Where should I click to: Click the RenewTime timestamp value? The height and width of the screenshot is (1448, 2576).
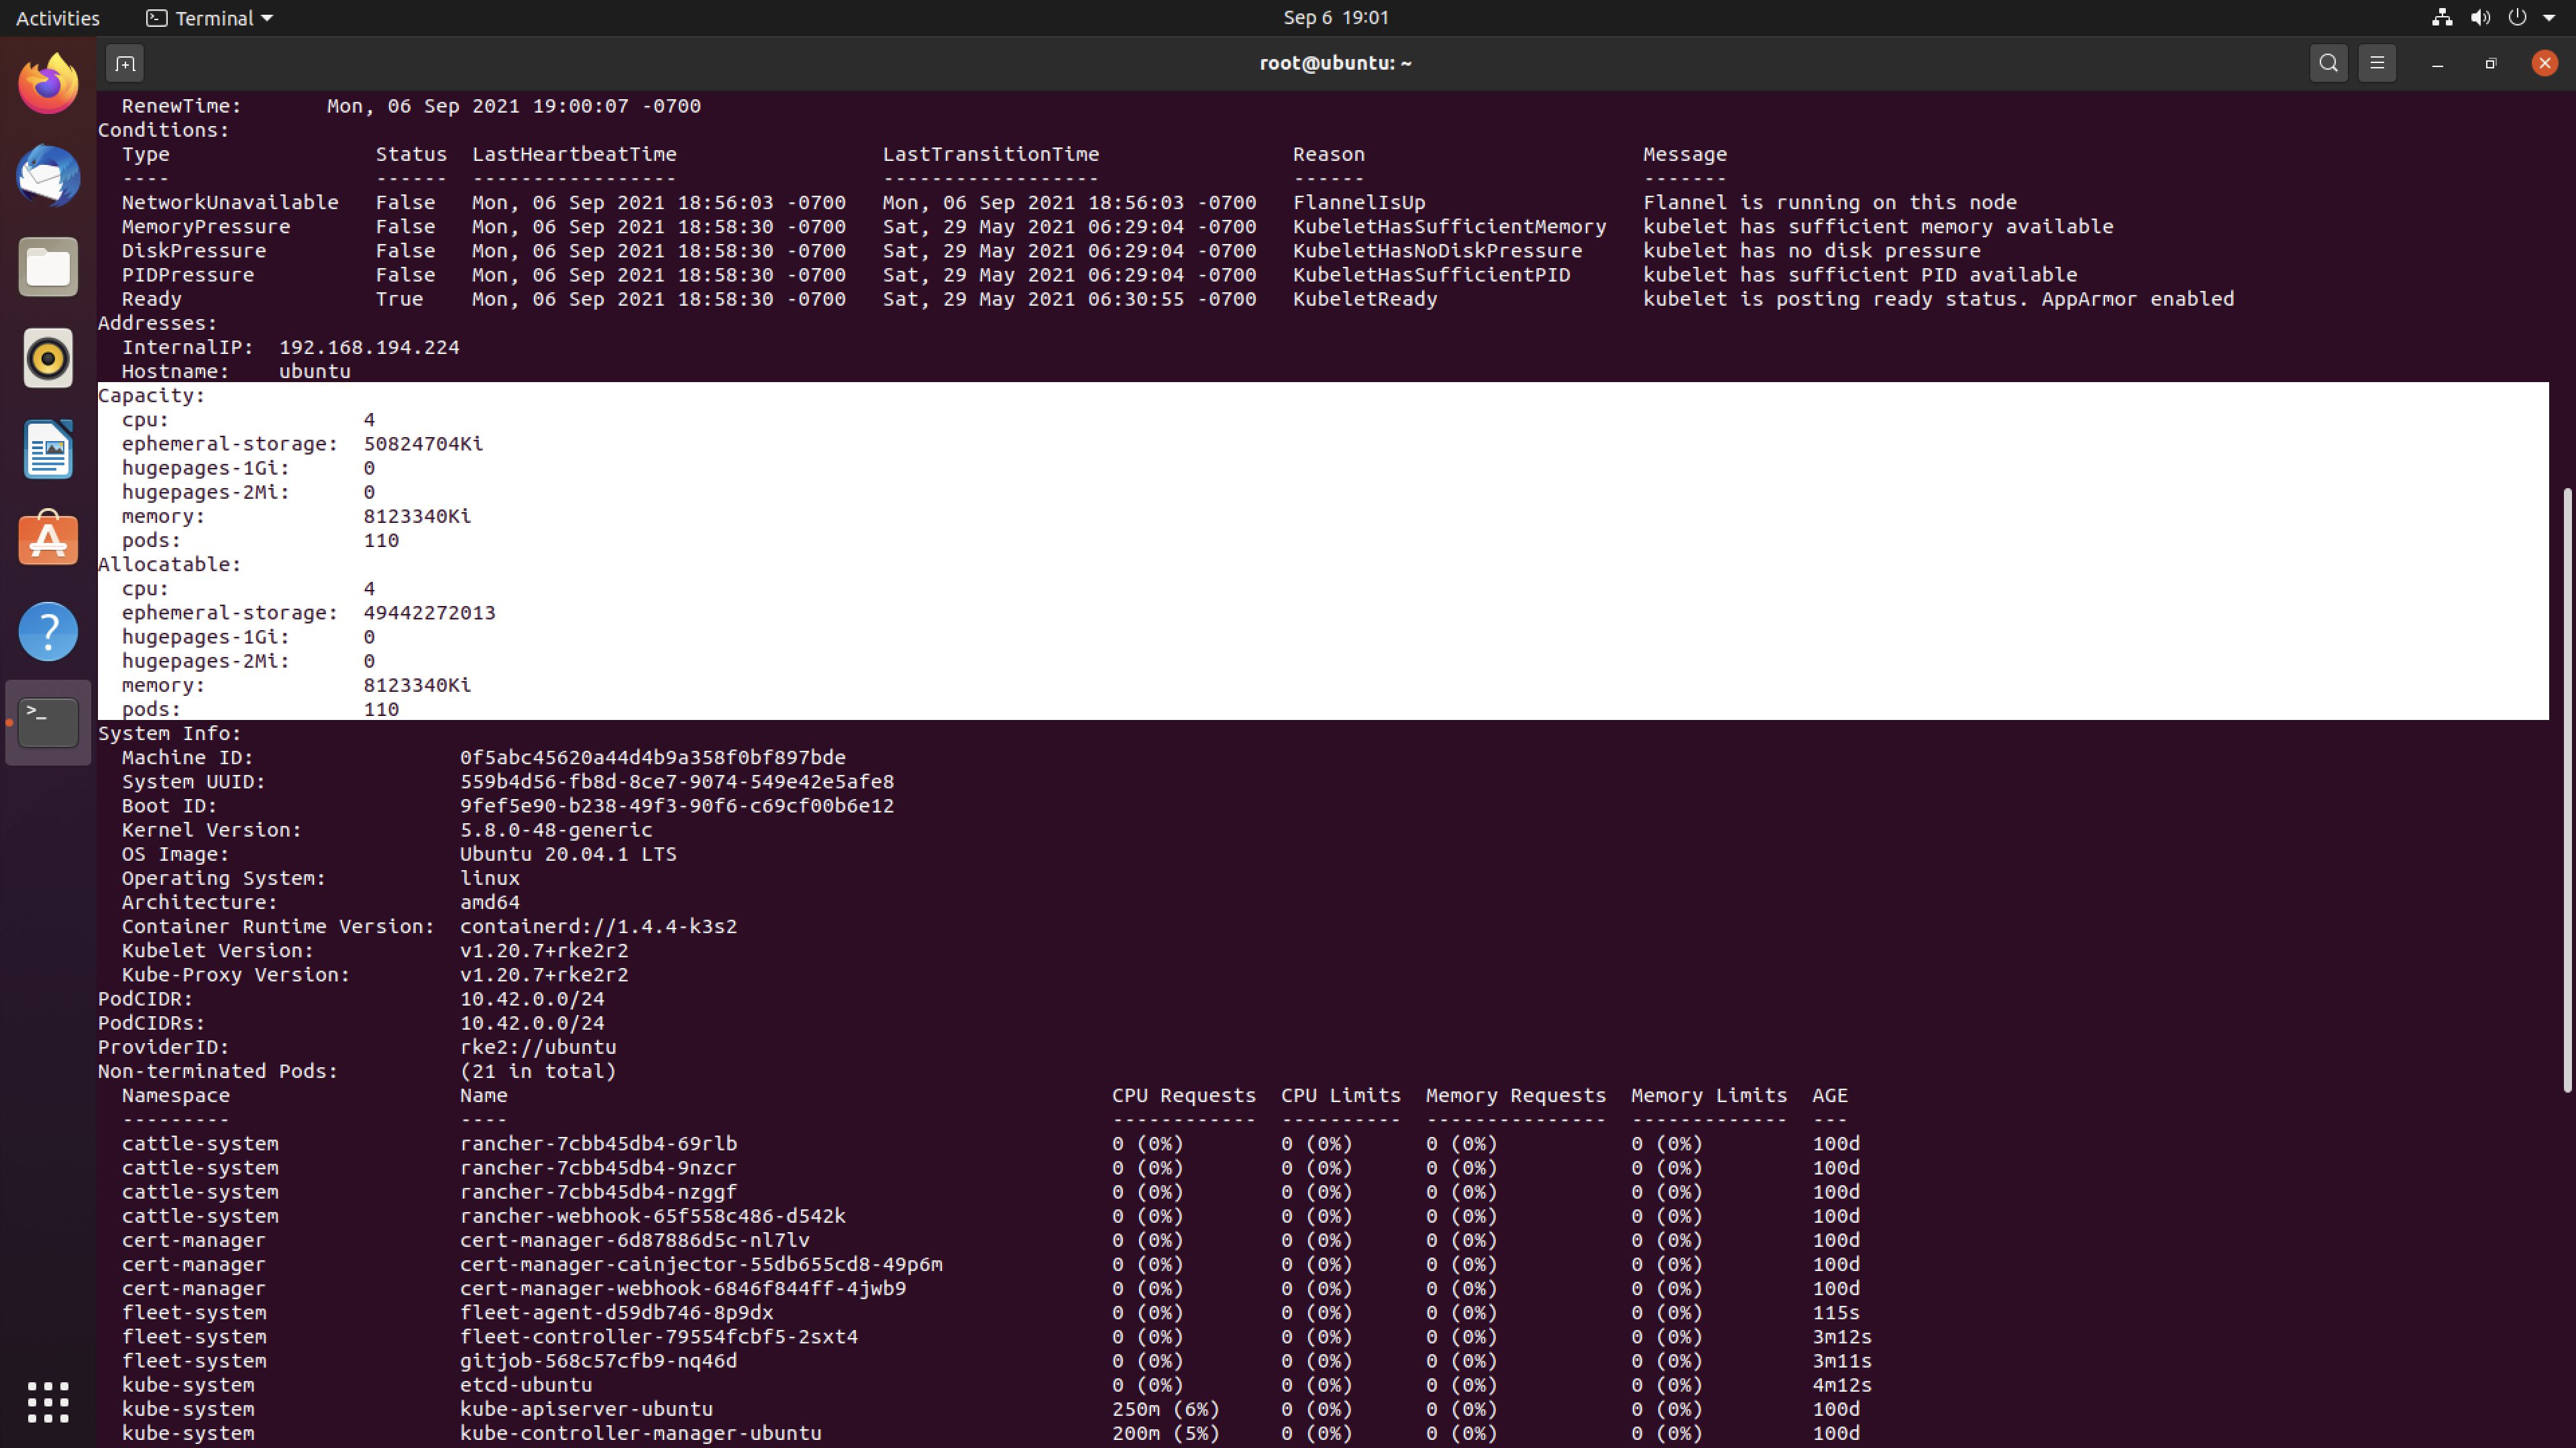click(x=514, y=106)
